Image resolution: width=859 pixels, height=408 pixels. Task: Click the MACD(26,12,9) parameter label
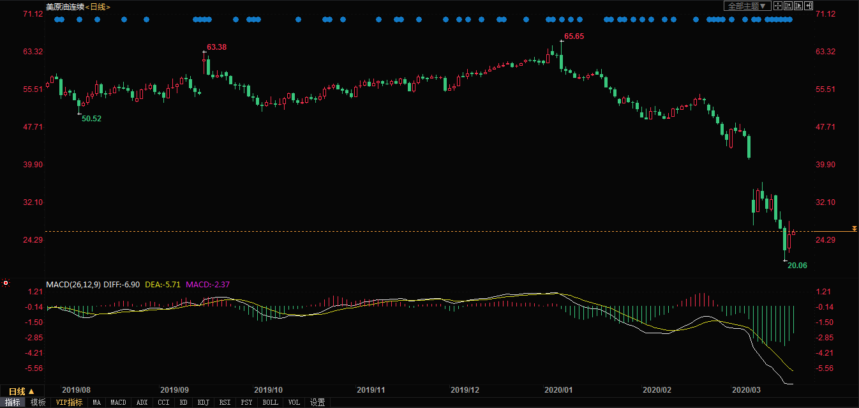point(73,283)
